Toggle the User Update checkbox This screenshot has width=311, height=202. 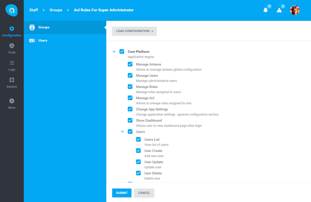pos(138,162)
